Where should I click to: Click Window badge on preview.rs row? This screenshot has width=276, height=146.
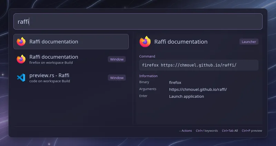[x=117, y=78]
